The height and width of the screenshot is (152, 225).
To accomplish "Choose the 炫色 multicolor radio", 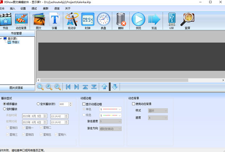I will (x=84, y=115).
